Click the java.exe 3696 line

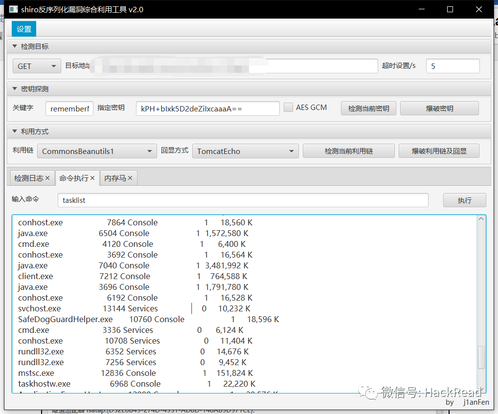pos(133,287)
